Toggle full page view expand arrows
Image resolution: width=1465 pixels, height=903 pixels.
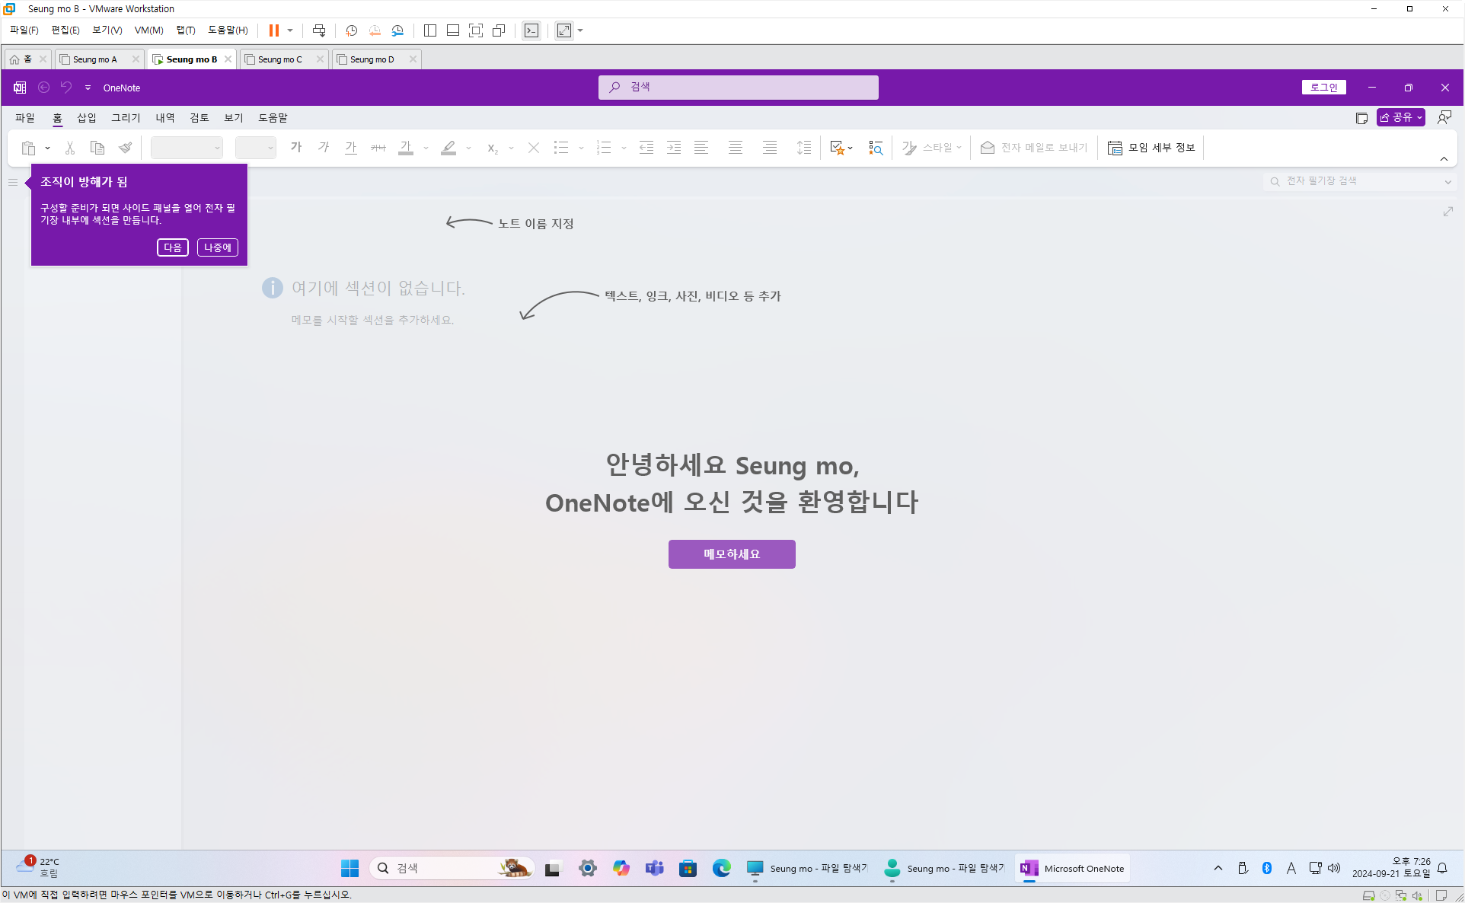[x=1447, y=212]
